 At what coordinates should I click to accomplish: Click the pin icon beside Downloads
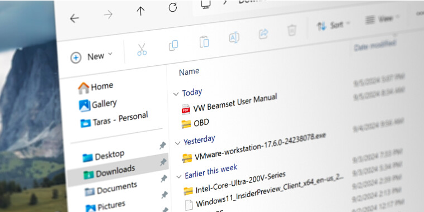point(163,162)
